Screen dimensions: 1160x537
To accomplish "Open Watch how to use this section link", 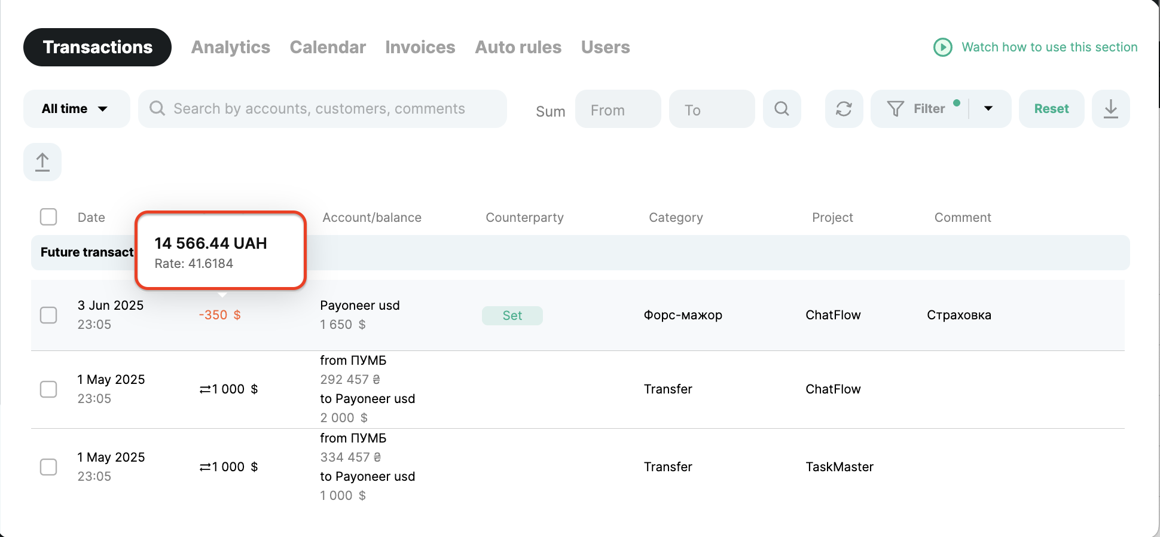I will click(1049, 47).
